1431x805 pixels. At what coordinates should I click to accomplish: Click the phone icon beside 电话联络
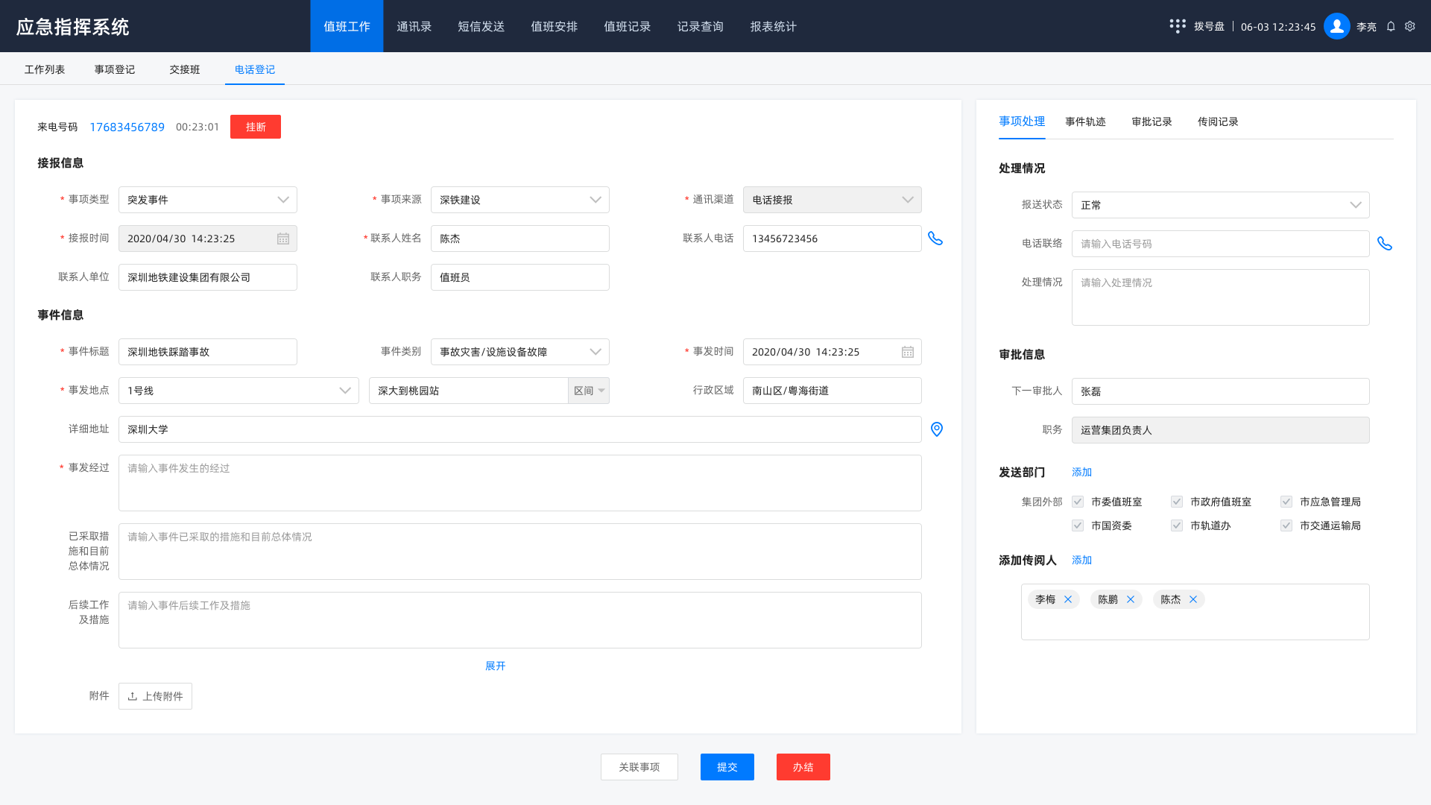pyautogui.click(x=1385, y=244)
